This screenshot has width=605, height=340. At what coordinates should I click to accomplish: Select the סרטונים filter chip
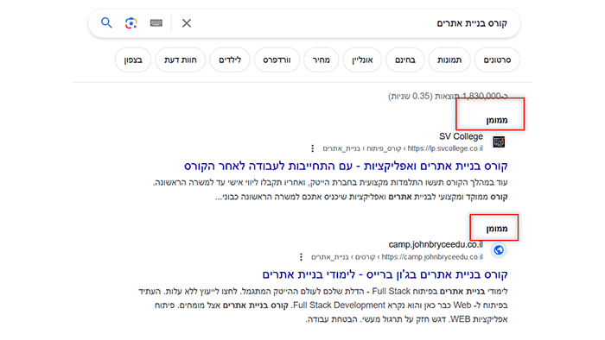(497, 60)
